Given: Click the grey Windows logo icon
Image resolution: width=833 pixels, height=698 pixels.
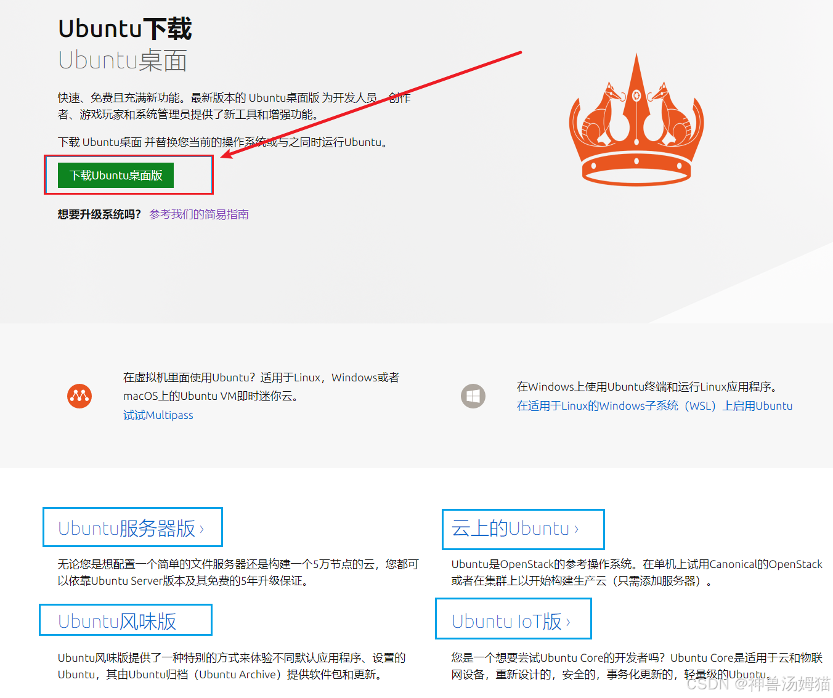Looking at the screenshot, I should tap(473, 396).
